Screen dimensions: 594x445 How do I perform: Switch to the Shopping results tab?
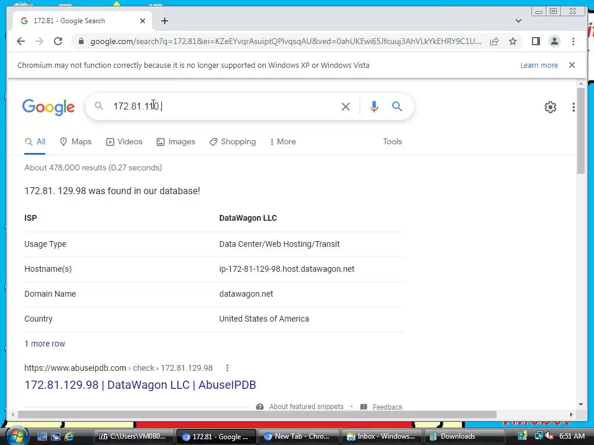pyautogui.click(x=233, y=142)
